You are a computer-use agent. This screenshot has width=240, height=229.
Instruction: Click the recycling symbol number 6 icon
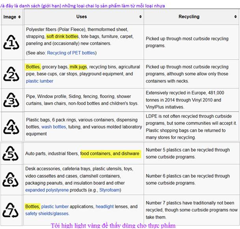coord(11,180)
